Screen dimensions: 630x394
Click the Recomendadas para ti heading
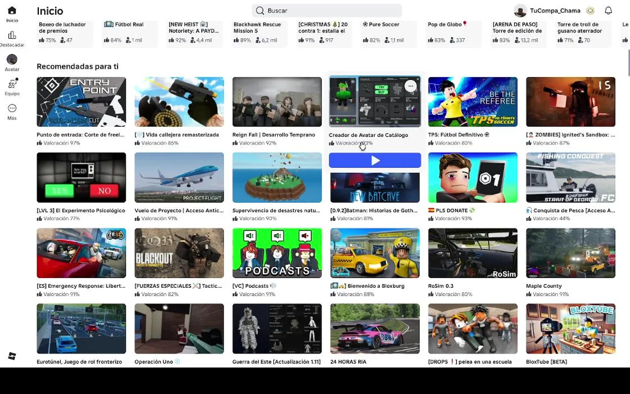[x=78, y=66]
